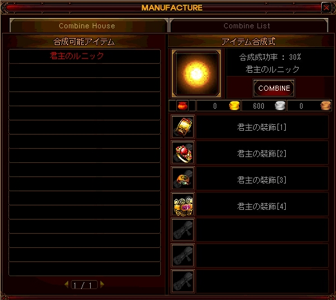The height and width of the screenshot is (300, 336).
Task: Click the first empty scroll ingredient slot
Action: tap(183, 230)
